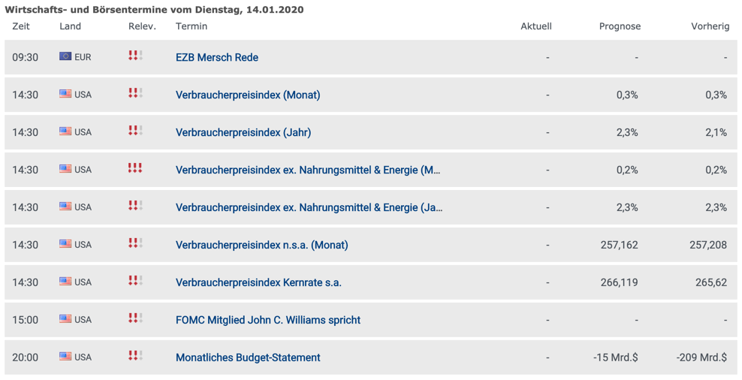This screenshot has width=742, height=380.
Task: Open the EZB Mersch Rede link
Action: pos(217,57)
